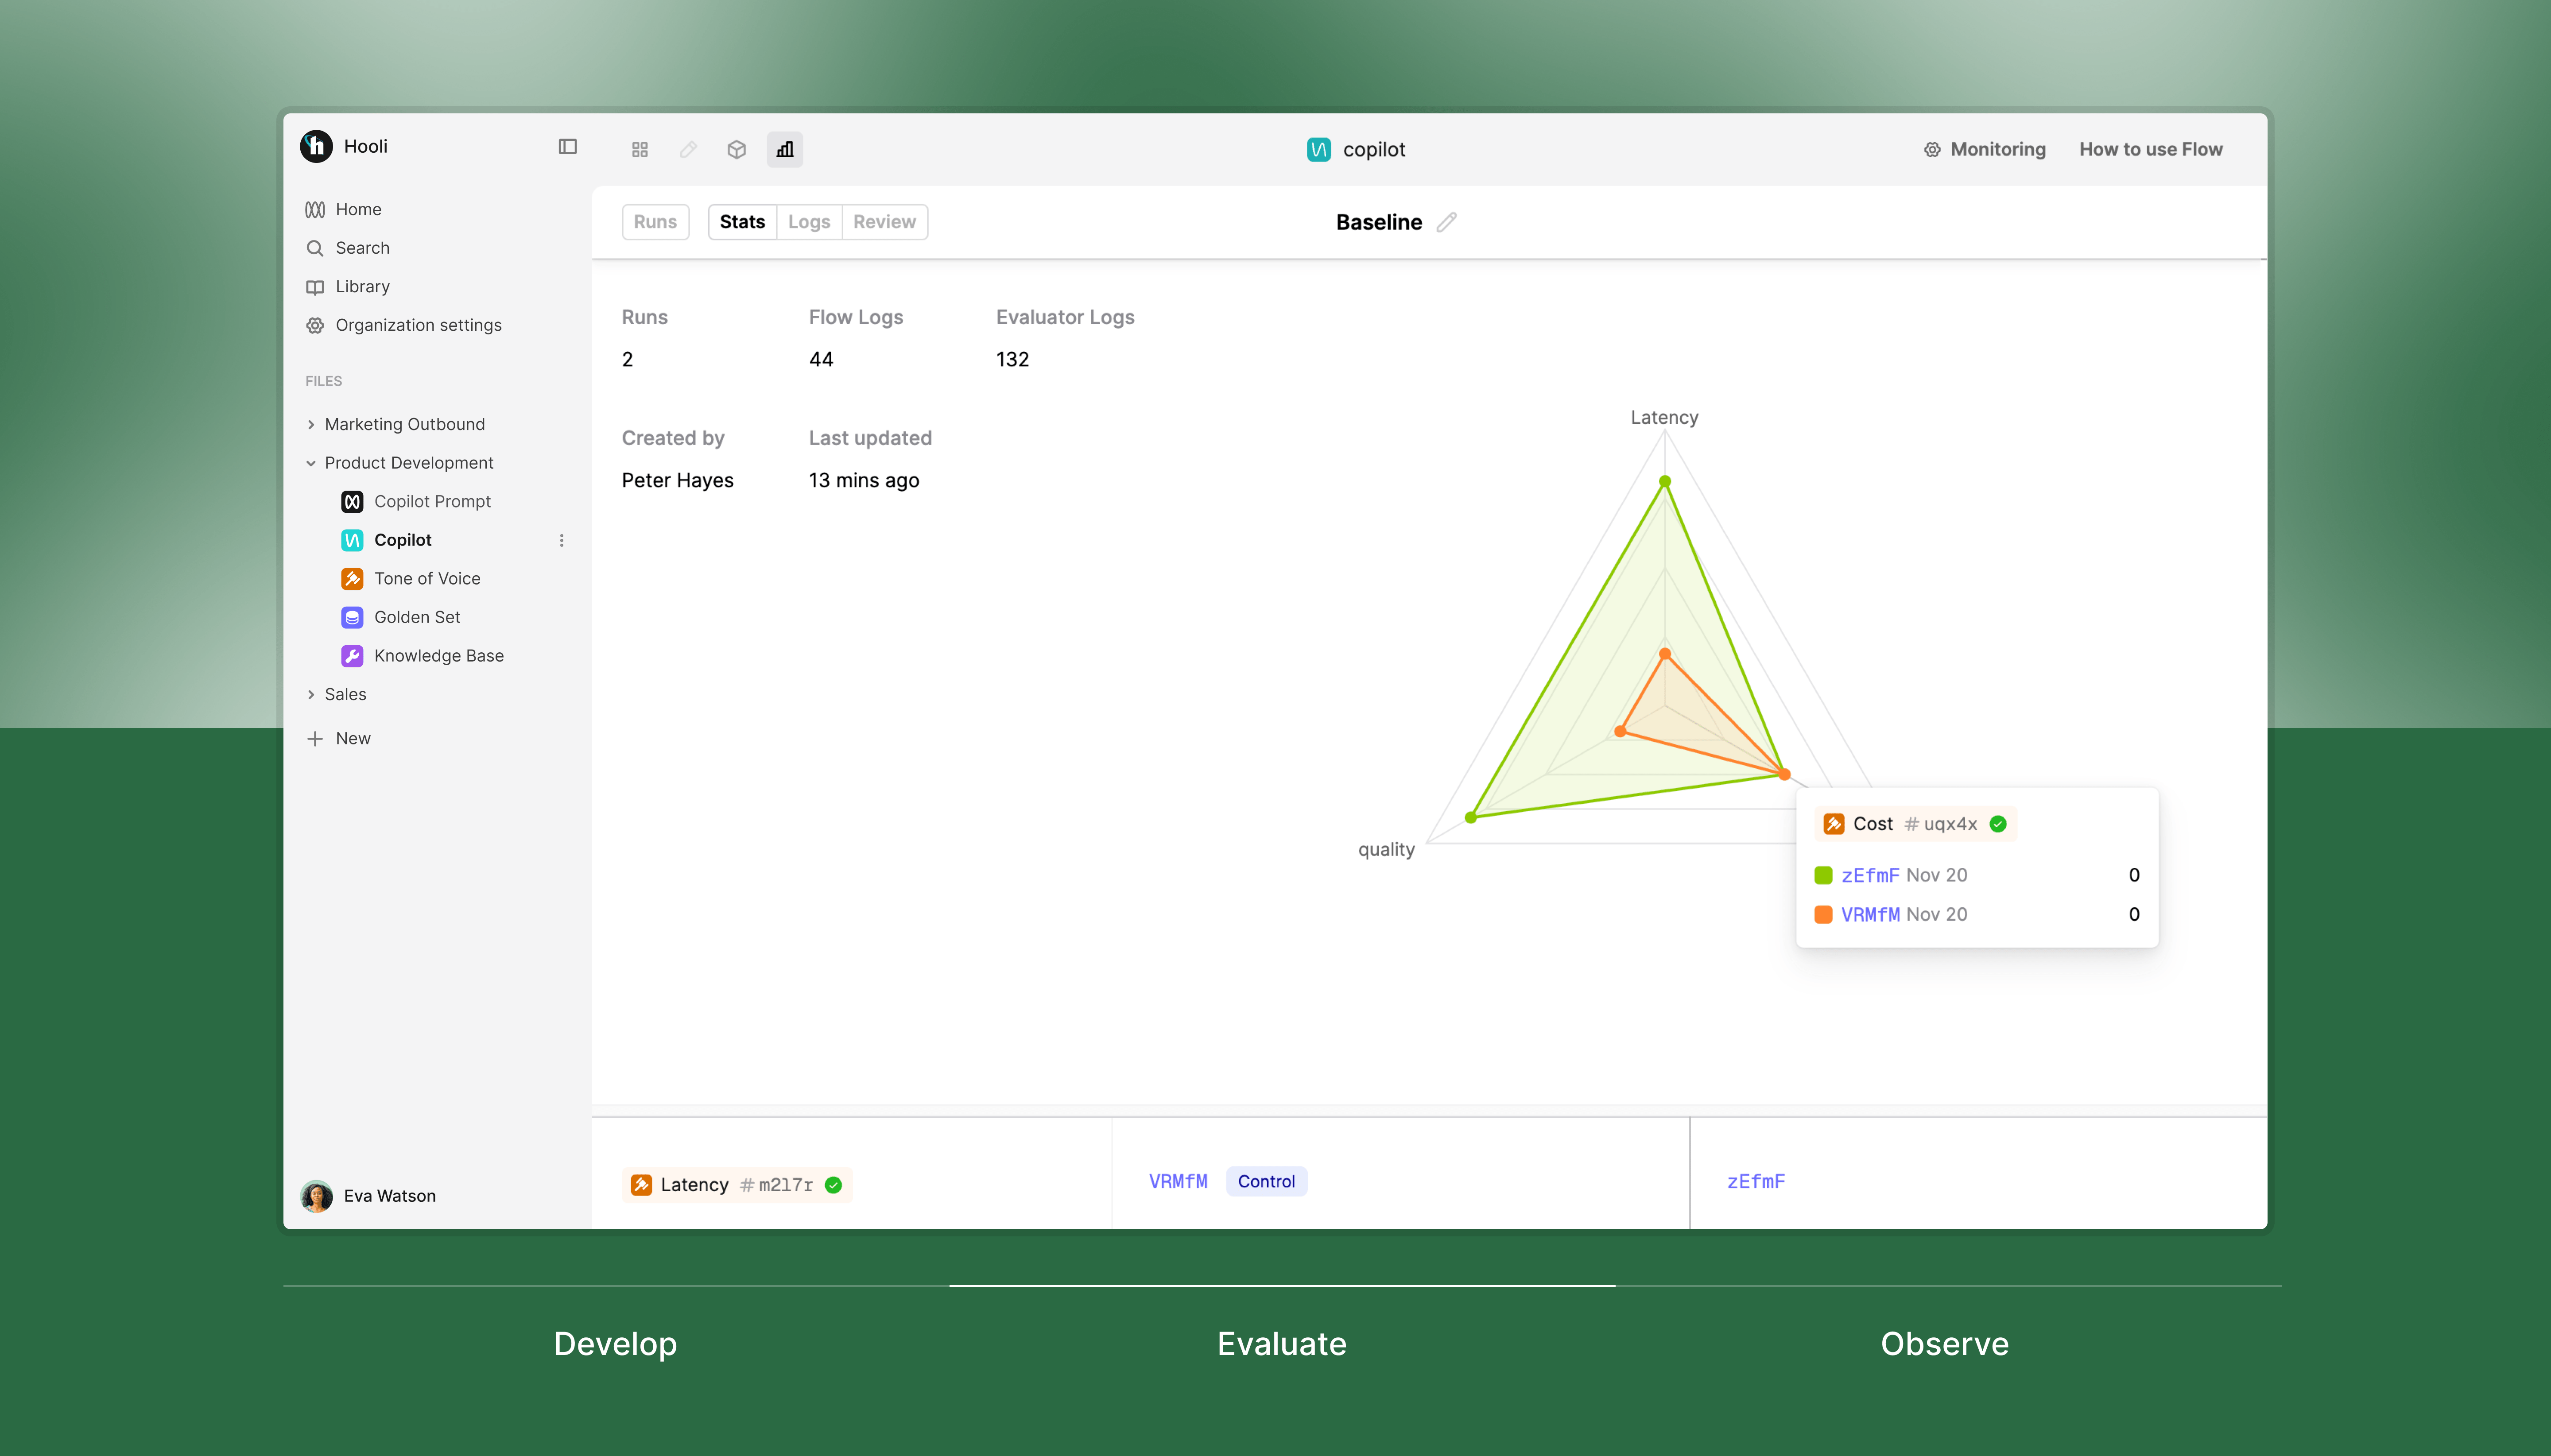This screenshot has height=1456, width=2551.
Task: Expand the Sales folder
Action: (x=311, y=694)
